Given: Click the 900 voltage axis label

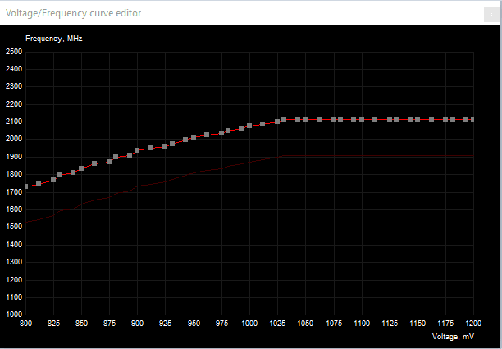Looking at the screenshot, I should pos(137,324).
